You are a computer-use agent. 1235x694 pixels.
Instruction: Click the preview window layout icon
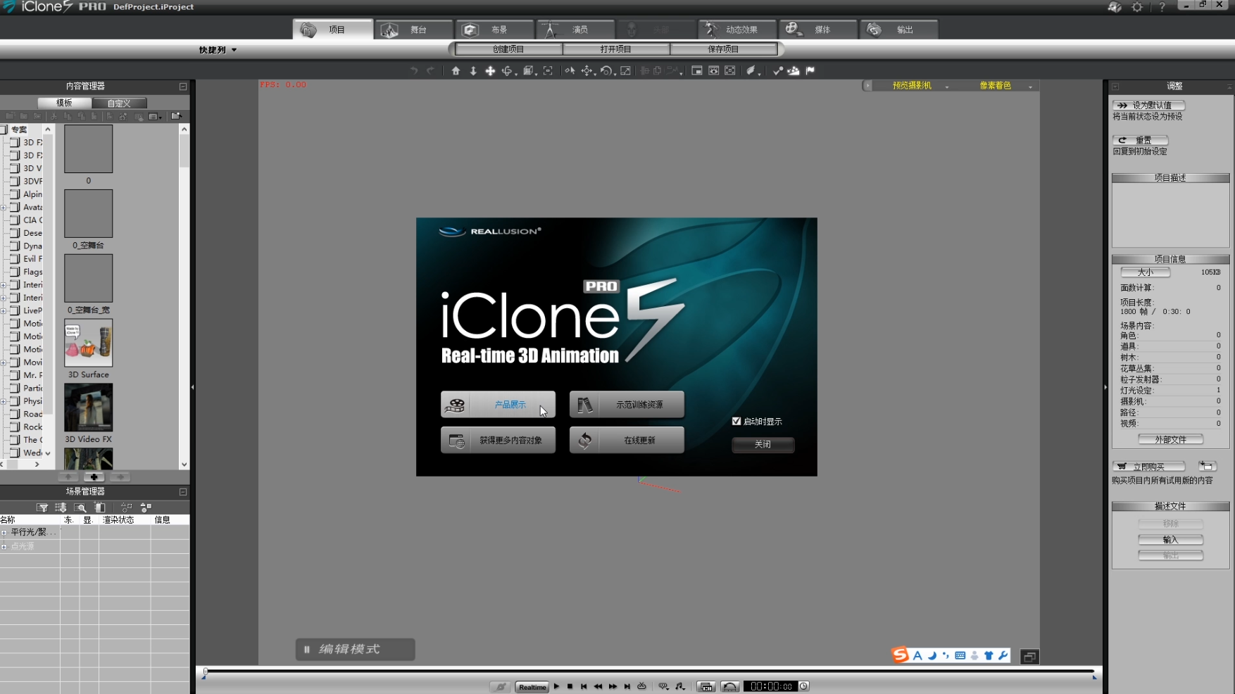[697, 71]
